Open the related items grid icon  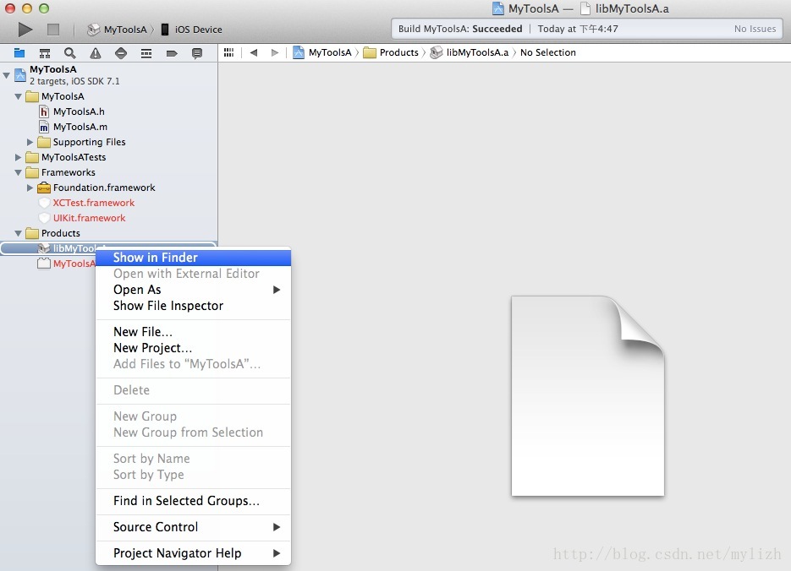tap(229, 52)
